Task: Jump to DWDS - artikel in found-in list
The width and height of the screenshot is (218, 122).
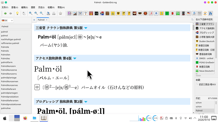Action: (x=205, y=58)
